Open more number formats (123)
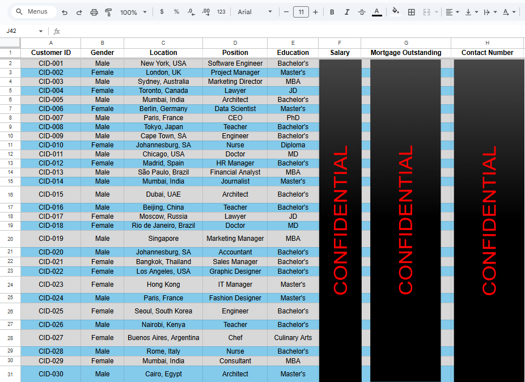 point(221,12)
